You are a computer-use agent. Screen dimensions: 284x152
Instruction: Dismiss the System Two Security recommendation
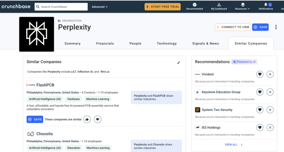coord(270,110)
